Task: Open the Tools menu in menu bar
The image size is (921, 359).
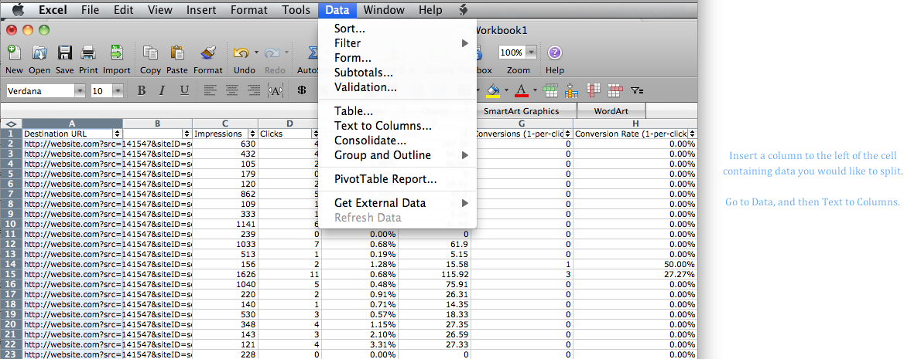Action: coord(296,10)
